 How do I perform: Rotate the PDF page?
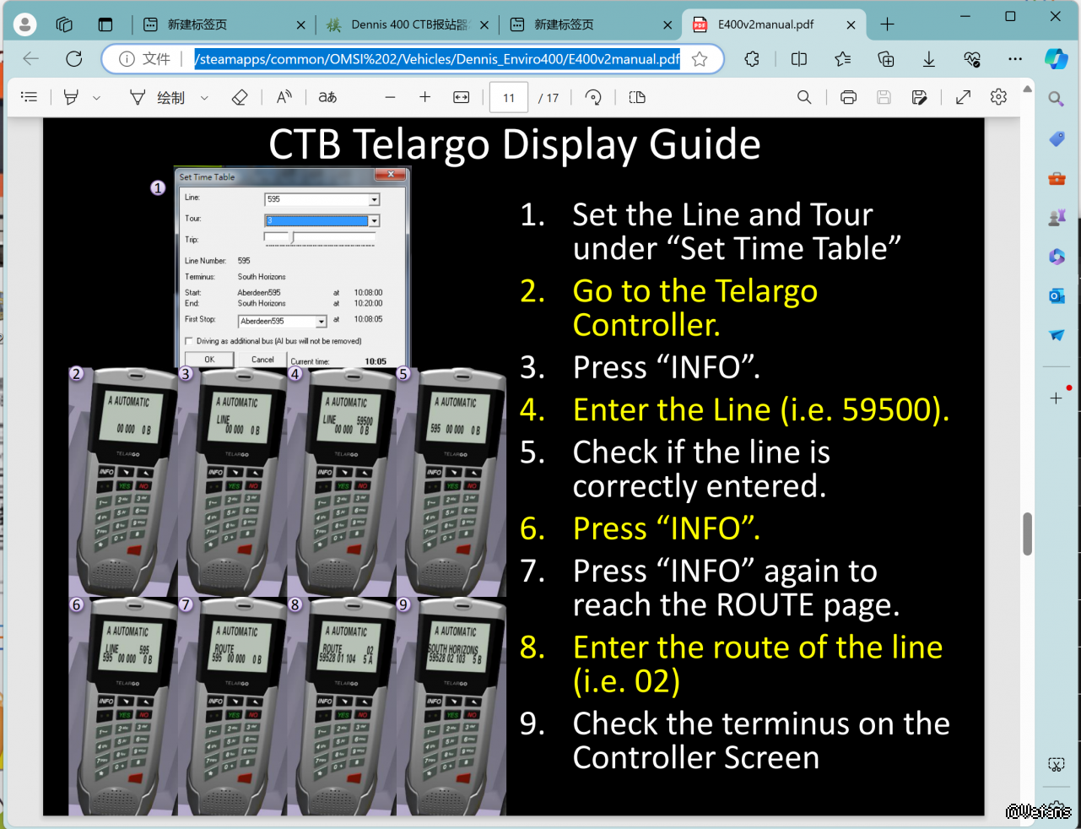pos(593,97)
